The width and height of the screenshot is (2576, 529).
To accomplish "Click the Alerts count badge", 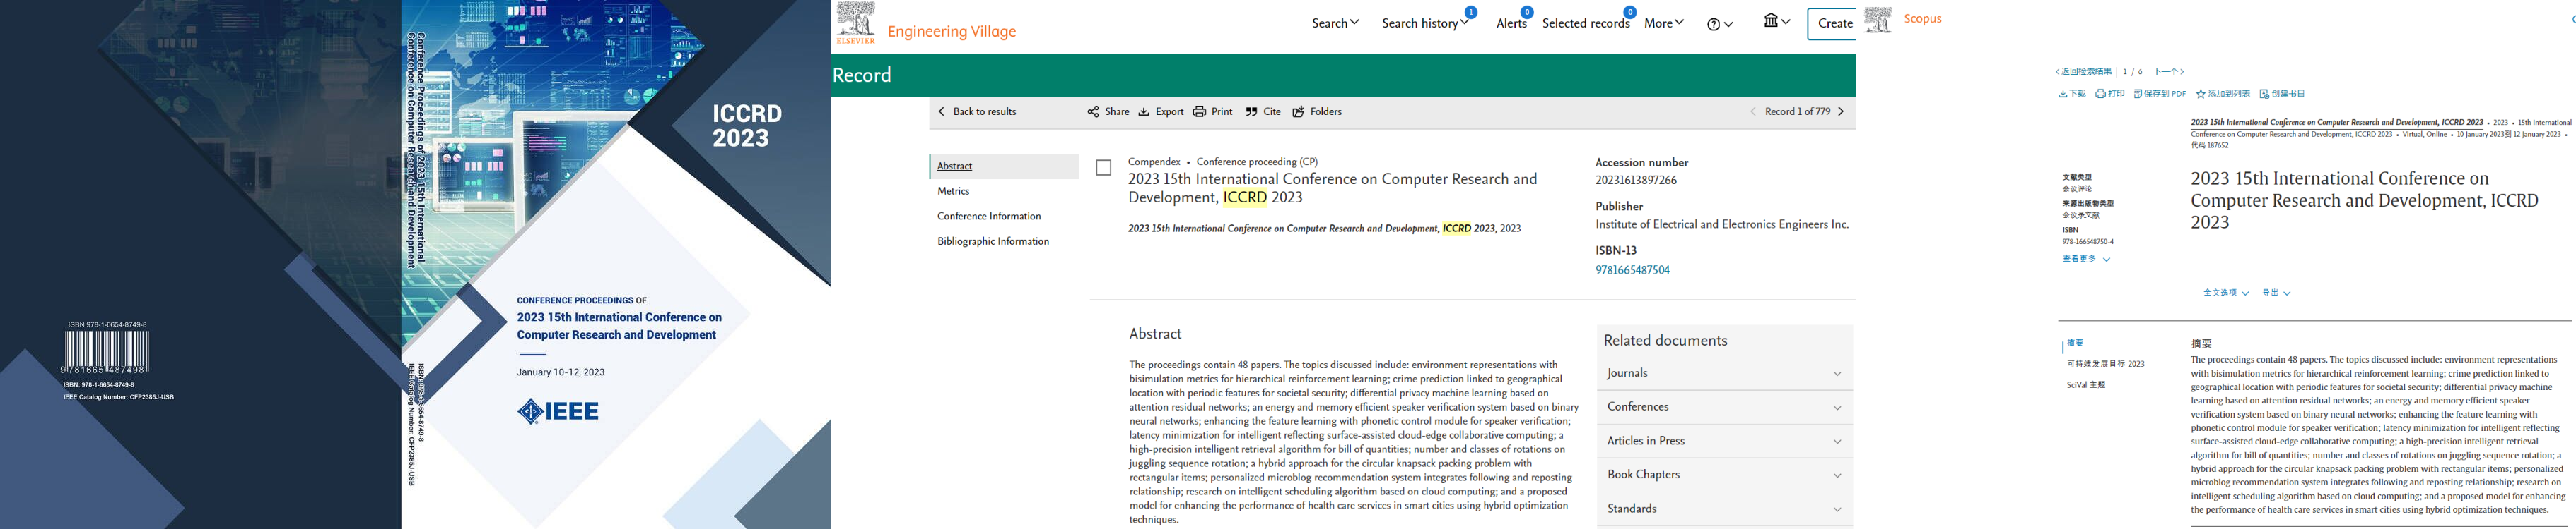I will click(1527, 12).
